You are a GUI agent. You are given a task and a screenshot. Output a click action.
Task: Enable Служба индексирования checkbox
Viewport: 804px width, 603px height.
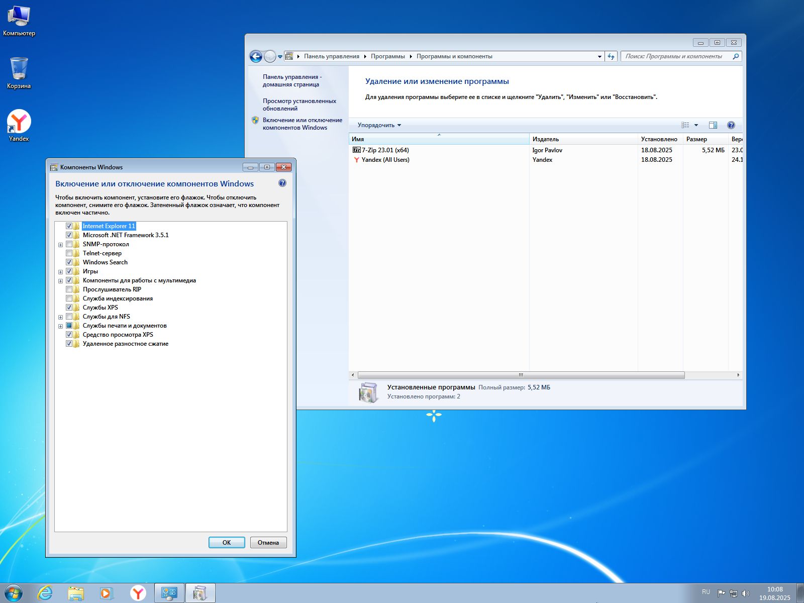point(69,298)
